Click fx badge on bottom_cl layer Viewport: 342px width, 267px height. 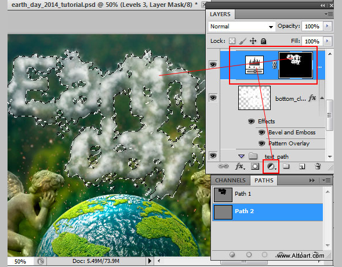(x=312, y=98)
